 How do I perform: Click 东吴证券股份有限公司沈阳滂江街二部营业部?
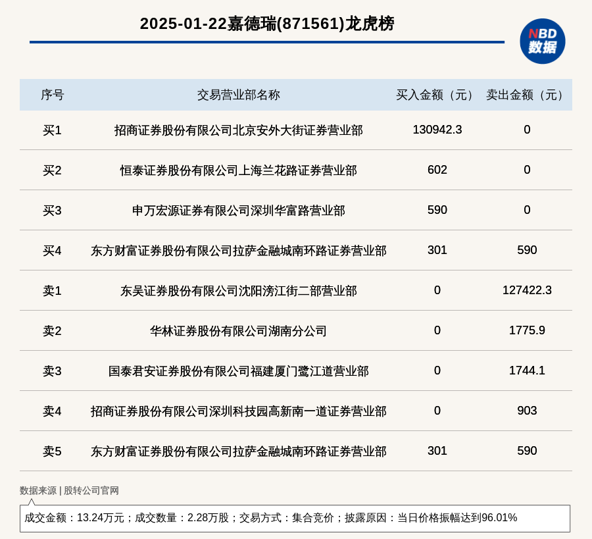(239, 291)
